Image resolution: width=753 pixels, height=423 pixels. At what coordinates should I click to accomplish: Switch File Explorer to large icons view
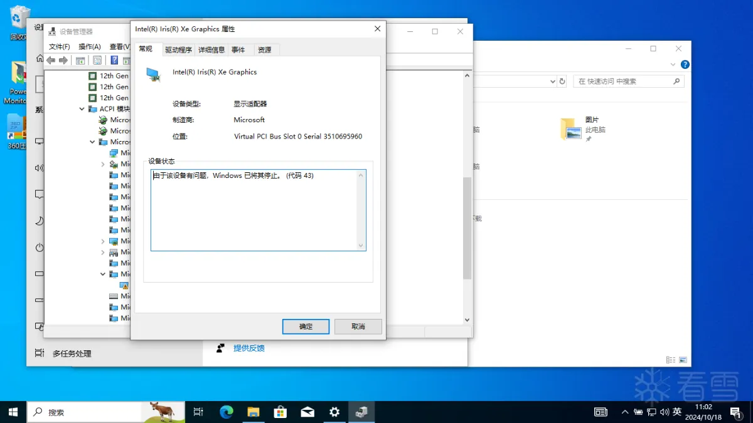pyautogui.click(x=683, y=360)
